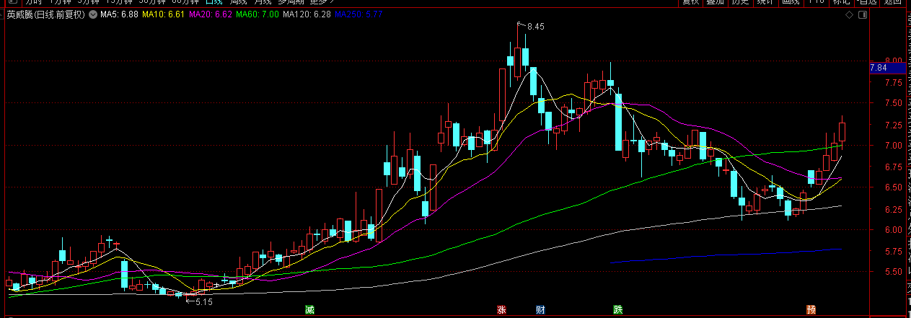The image size is (911, 318).
Task: Click the -自选 remove-from-watchlist button
Action: [867, 3]
